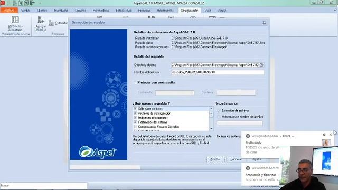The image size is (338, 190).
Task: Click the Buscar box at bottom left
Action: point(43,185)
